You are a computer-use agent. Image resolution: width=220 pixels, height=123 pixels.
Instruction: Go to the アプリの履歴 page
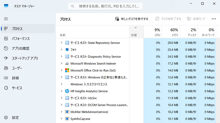pos(20,48)
